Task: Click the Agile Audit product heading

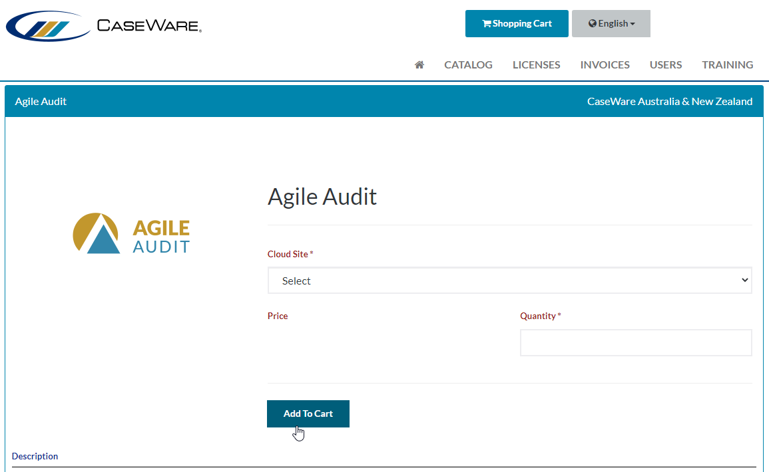Action: coord(322,197)
